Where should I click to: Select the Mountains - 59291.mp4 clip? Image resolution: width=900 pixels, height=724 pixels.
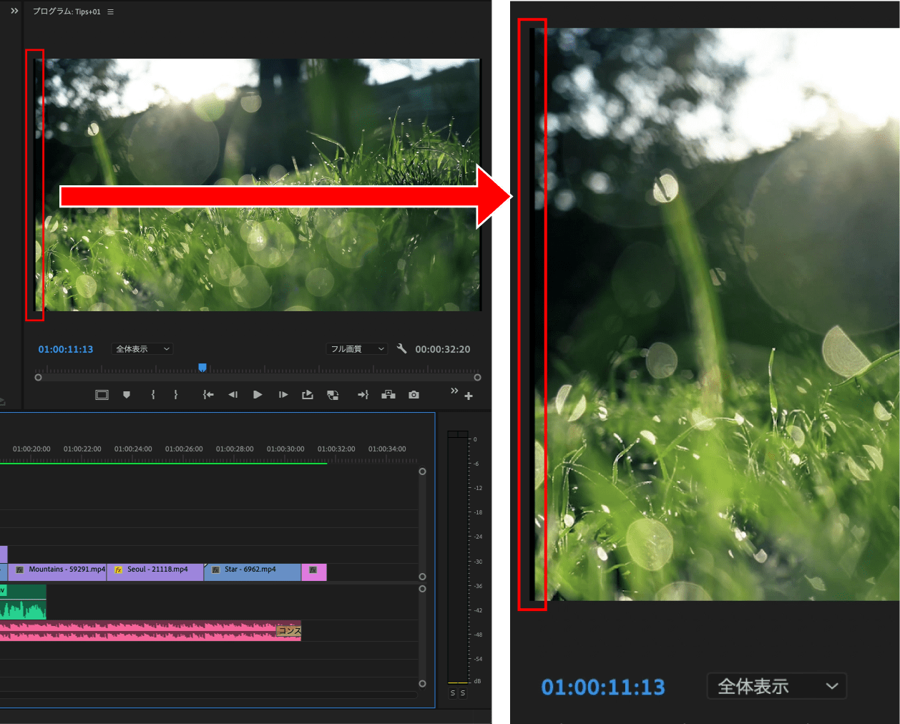57,572
